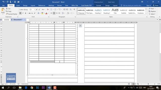
Task: Align text left
Action: point(51,13)
